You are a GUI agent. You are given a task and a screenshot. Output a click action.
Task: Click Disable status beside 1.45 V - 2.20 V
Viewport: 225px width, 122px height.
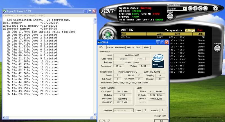[x=201, y=40]
